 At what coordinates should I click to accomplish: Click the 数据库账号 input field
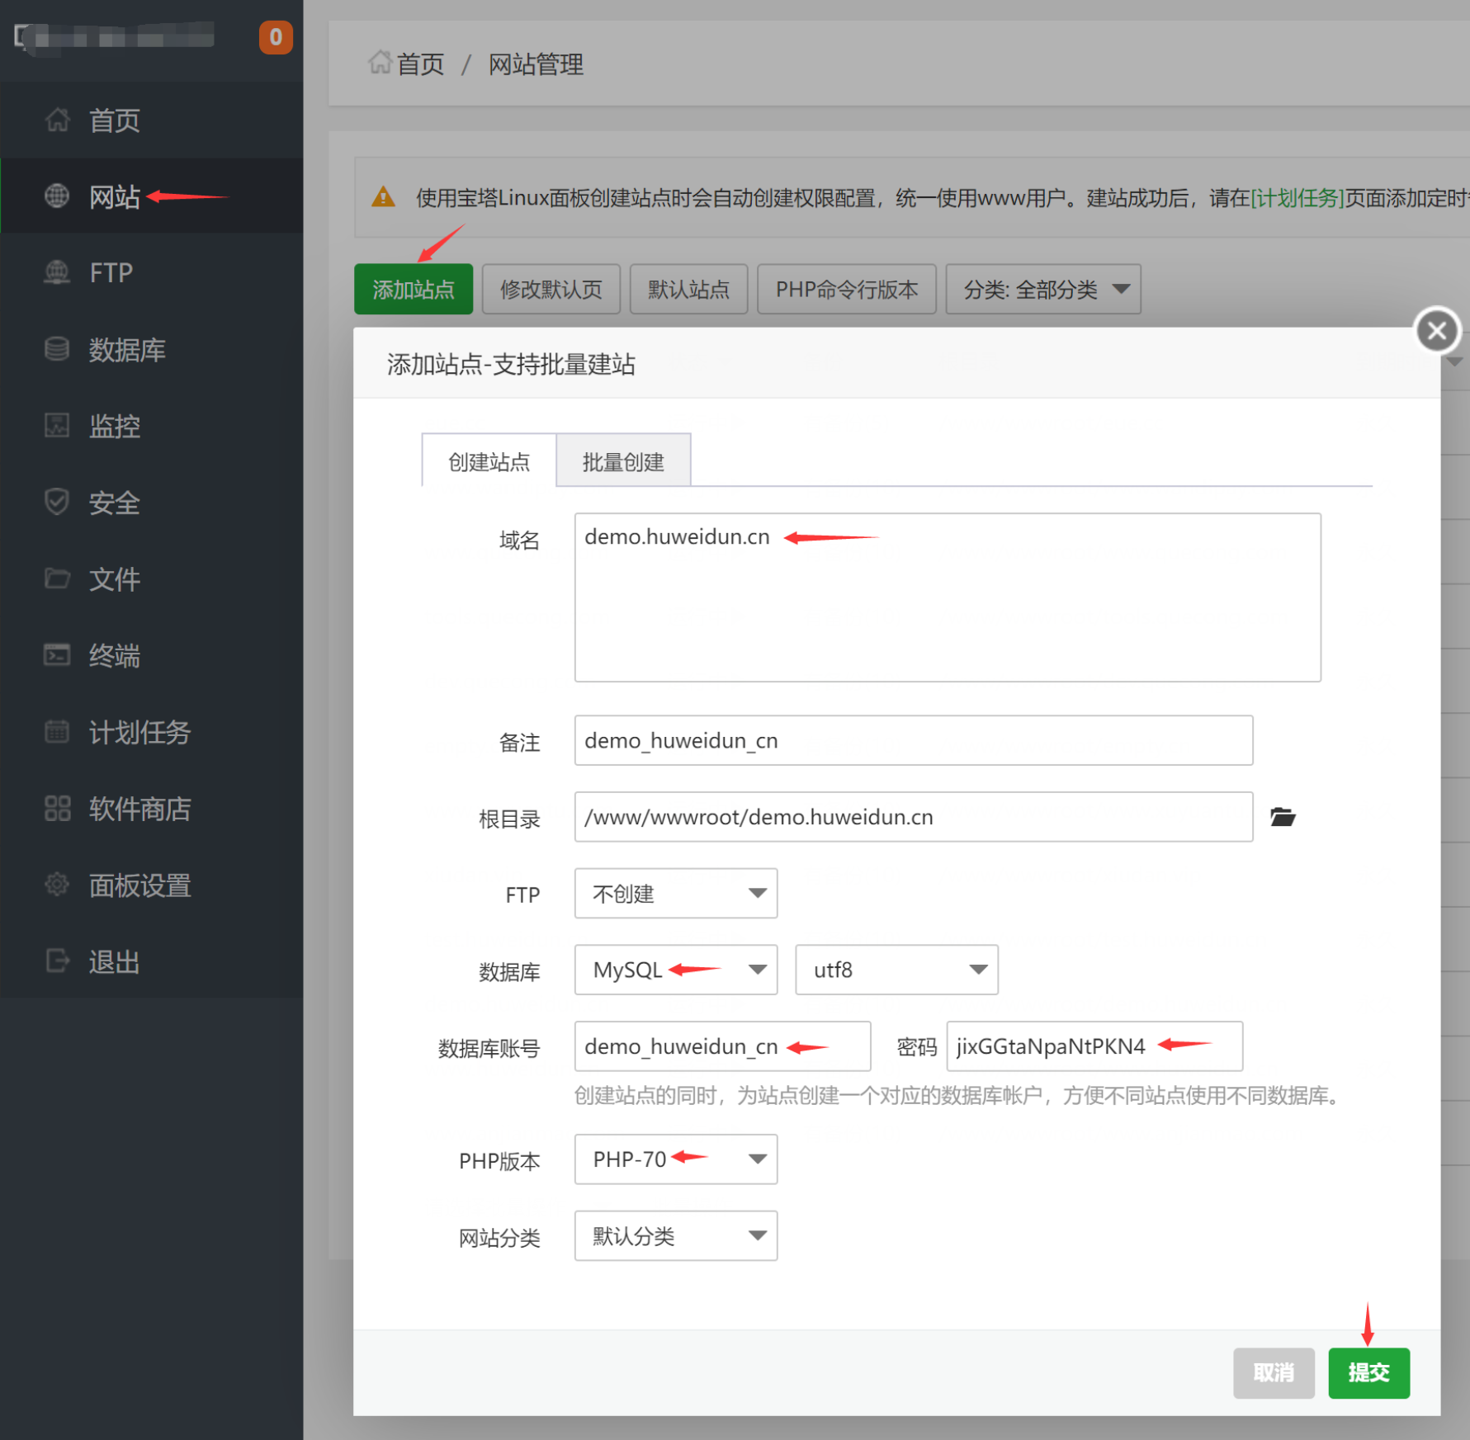click(722, 1046)
